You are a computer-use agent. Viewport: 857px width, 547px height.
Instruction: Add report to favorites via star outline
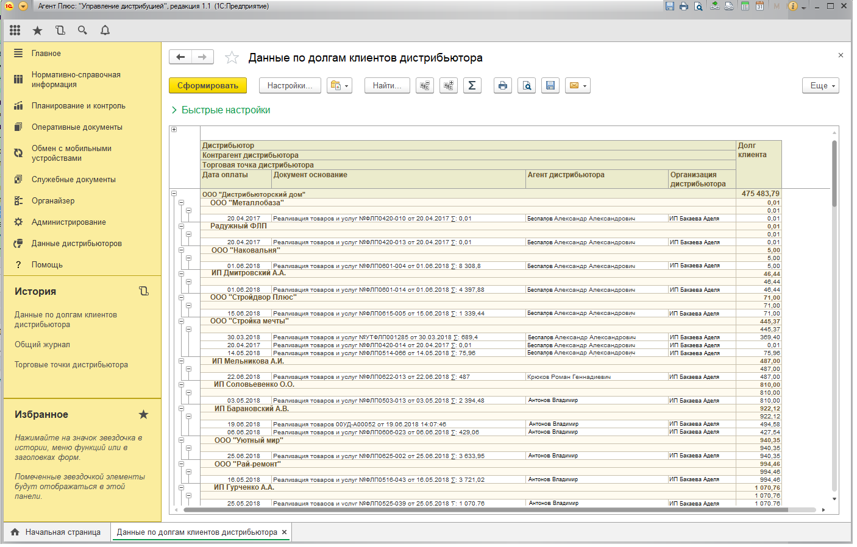point(232,57)
